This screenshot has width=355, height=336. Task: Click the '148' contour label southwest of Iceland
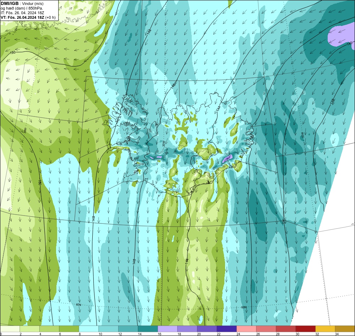point(93,219)
